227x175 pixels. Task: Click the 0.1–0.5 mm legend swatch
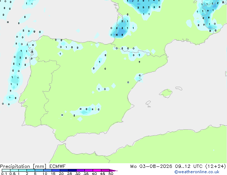coord(6,170)
